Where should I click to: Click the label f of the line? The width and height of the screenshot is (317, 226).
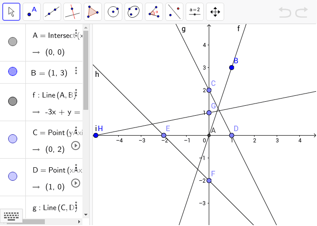(239, 28)
